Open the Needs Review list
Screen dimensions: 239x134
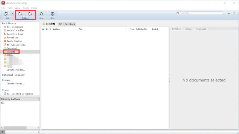(14, 41)
